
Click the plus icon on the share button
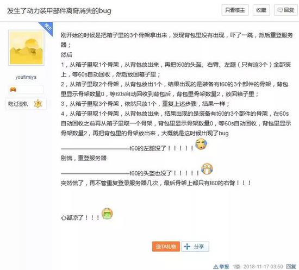[187, 247]
